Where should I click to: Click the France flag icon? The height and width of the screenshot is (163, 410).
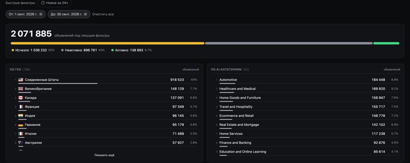point(21,107)
